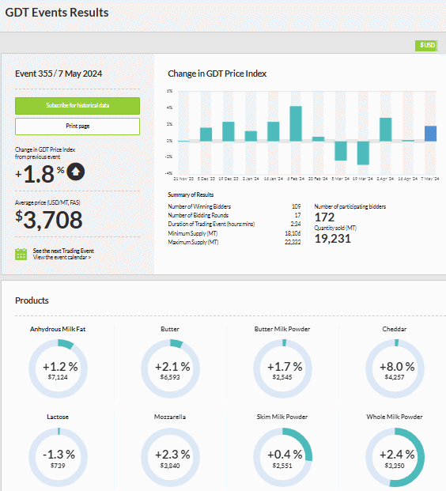Select the 20 Feb '24 chart bar
The image size is (446, 491).
pos(318,139)
